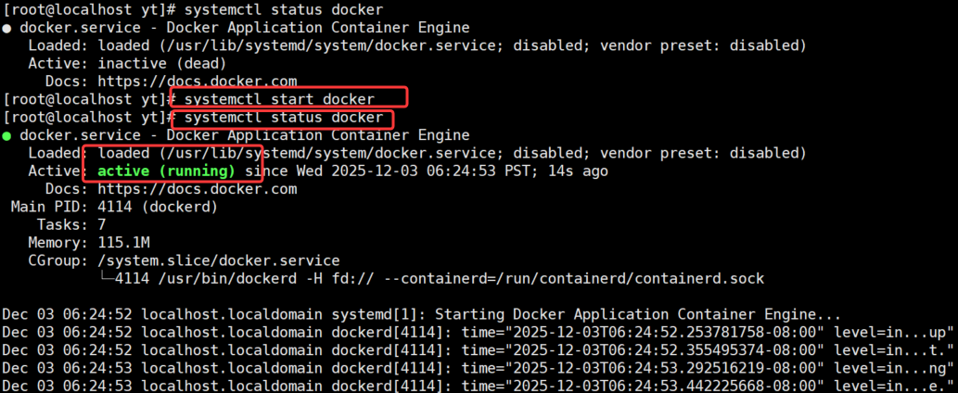Viewport: 958px width, 393px height.
Task: Click the boxed 'systemctl status docker' command
Action: (284, 117)
